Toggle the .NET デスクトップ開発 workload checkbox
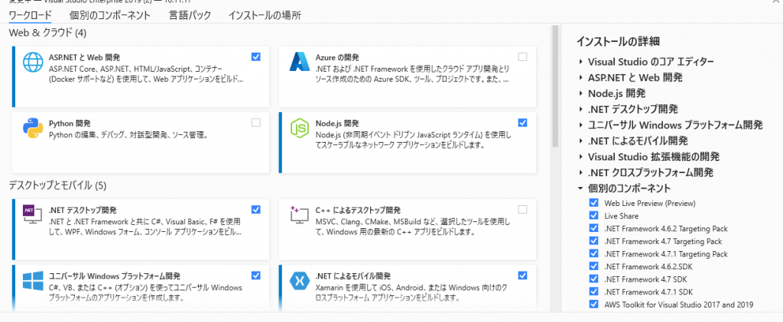This screenshot has width=783, height=322. [x=256, y=209]
